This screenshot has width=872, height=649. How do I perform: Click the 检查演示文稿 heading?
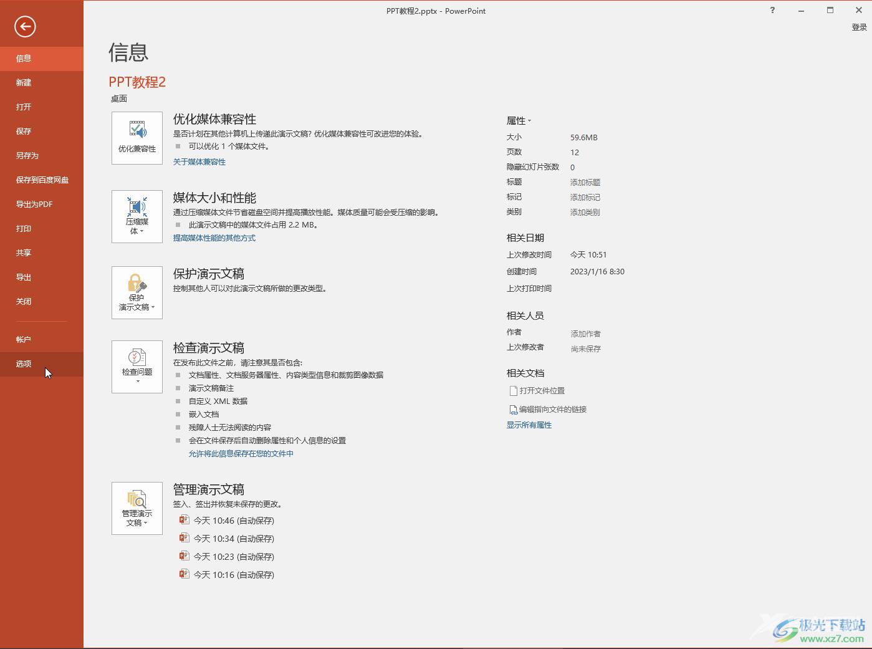pos(209,349)
